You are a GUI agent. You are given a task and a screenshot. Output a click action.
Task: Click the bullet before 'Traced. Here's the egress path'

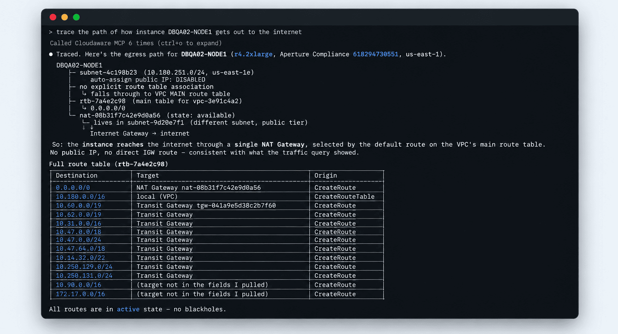coord(51,54)
